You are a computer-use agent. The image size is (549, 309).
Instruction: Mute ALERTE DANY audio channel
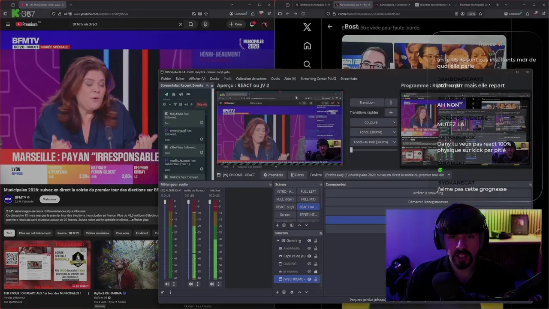(167, 284)
